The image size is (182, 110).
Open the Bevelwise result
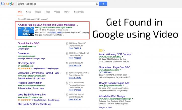tap(23, 53)
